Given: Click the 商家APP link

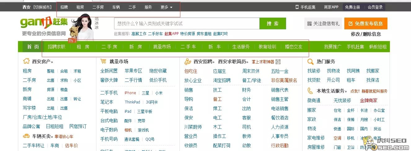Looking at the screenshot, I should point(331,7).
